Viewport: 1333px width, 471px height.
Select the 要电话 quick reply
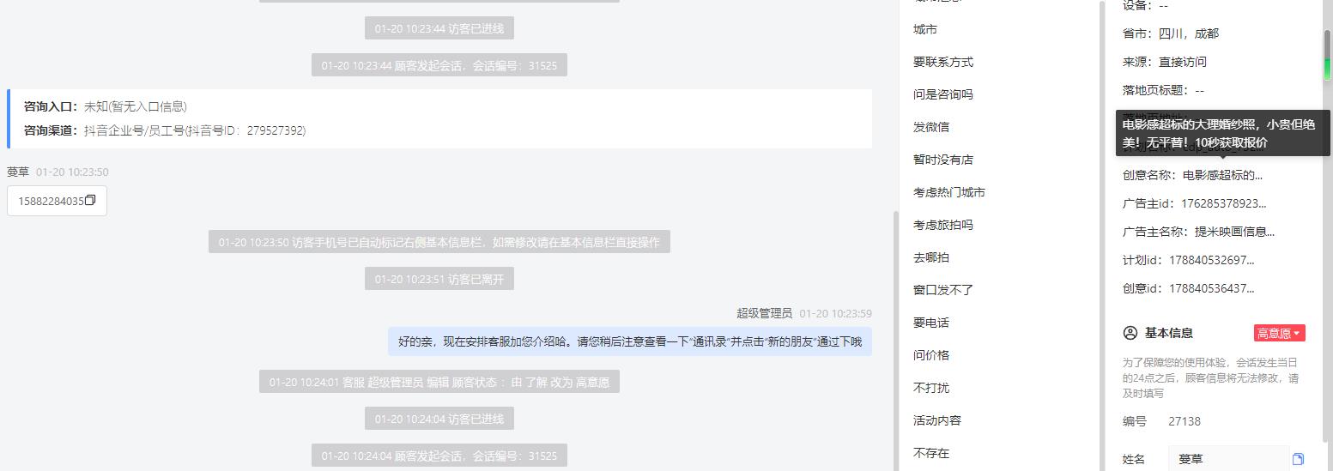931,323
